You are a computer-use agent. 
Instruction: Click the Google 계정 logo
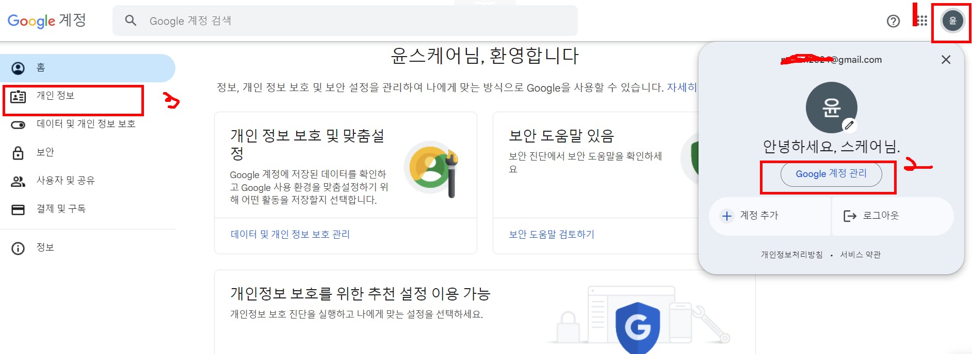[47, 21]
